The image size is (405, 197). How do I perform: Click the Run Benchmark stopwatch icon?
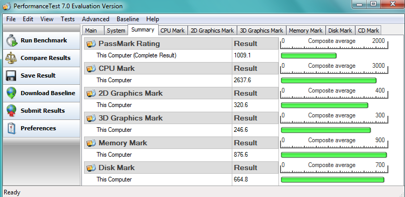click(x=11, y=40)
